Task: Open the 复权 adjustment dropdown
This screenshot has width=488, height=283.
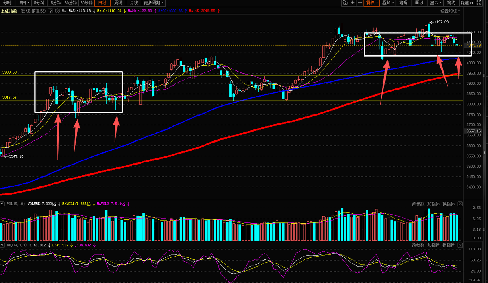Action: pos(372,3)
